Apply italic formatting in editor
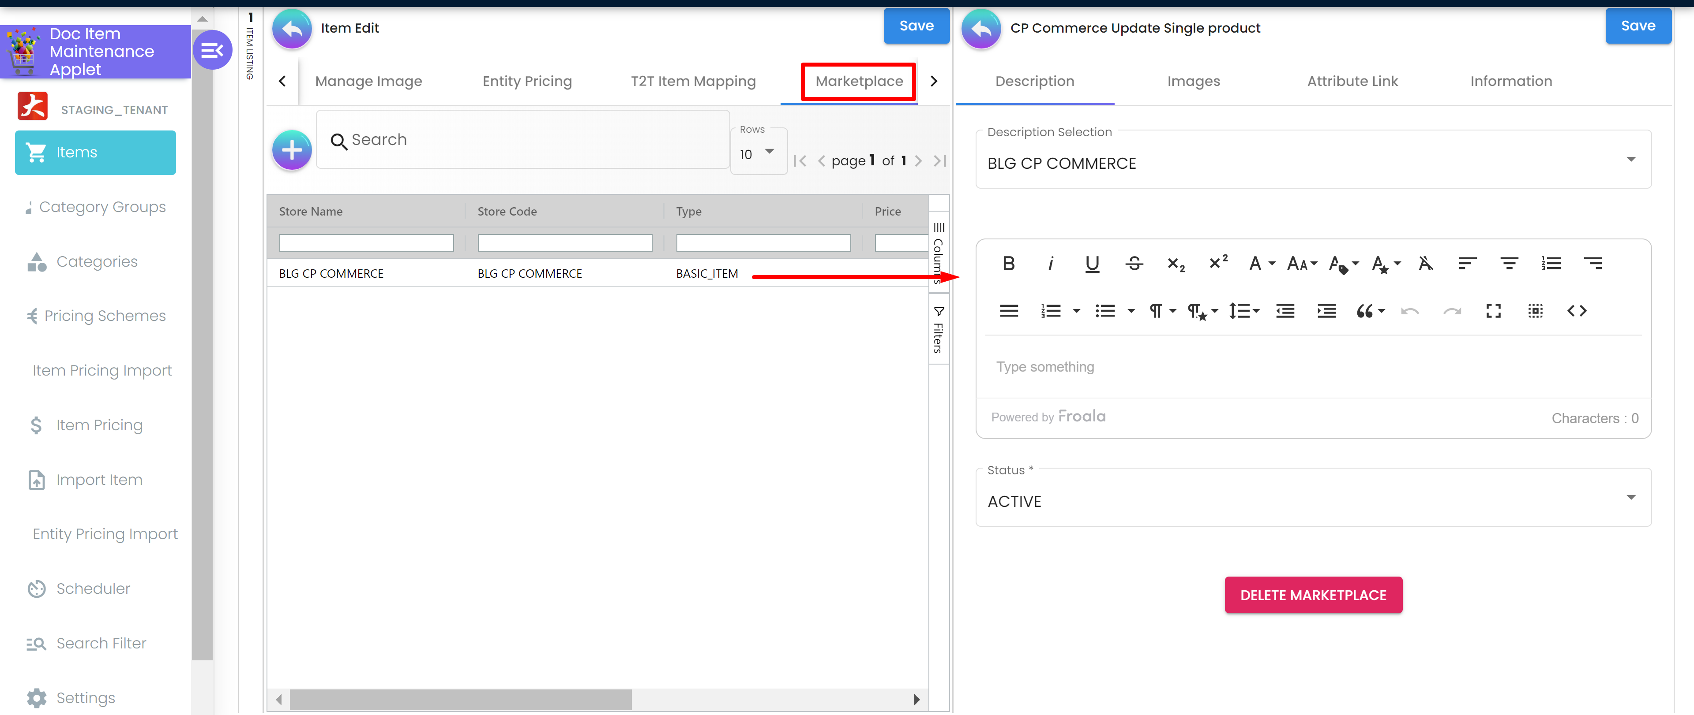 (x=1050, y=264)
